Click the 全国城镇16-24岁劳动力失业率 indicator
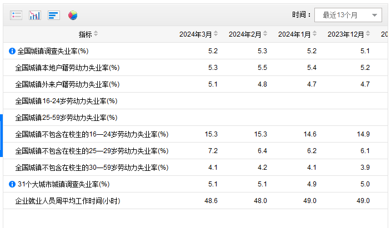This screenshot has height=228, width=391. (66, 101)
